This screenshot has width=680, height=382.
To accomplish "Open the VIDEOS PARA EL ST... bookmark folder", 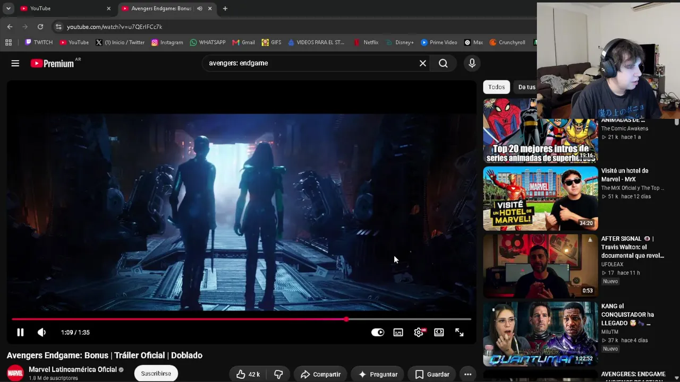I will (316, 42).
